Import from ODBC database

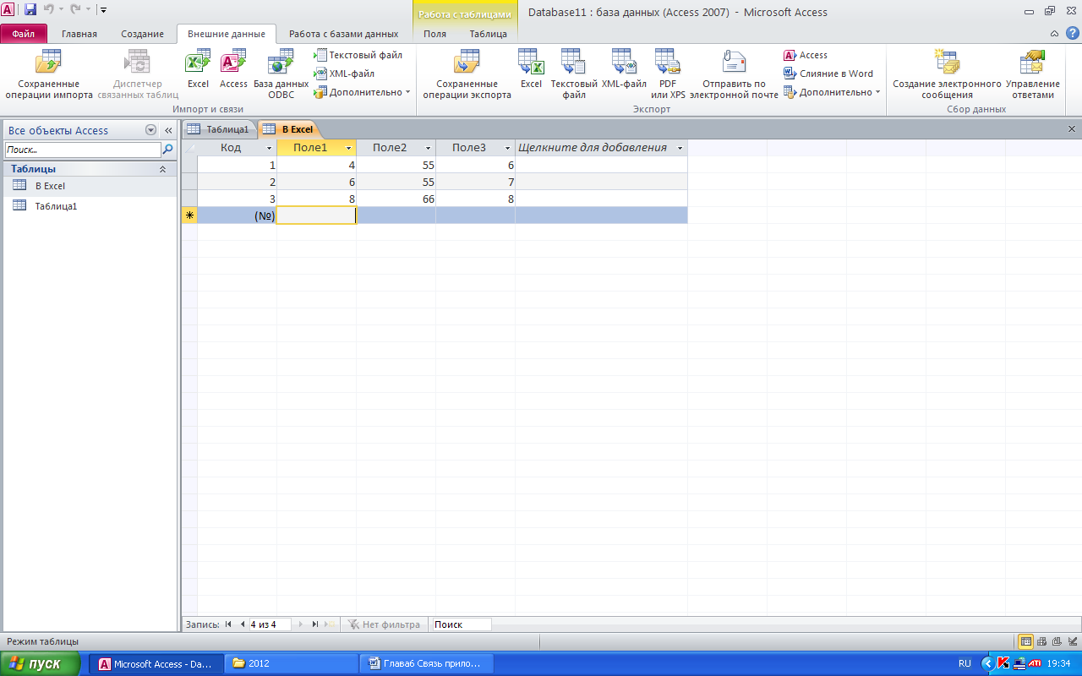pyautogui.click(x=281, y=74)
